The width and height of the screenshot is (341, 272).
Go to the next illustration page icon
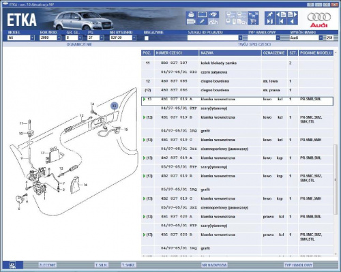coord(292,14)
